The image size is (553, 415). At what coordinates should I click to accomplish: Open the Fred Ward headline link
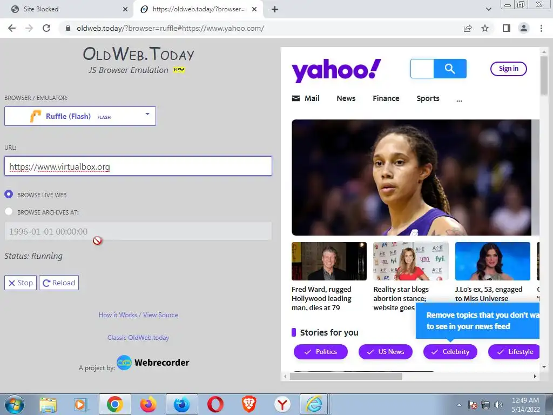point(322,298)
